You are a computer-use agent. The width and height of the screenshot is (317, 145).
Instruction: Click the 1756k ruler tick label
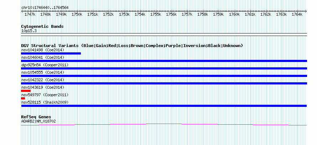pos(171,14)
